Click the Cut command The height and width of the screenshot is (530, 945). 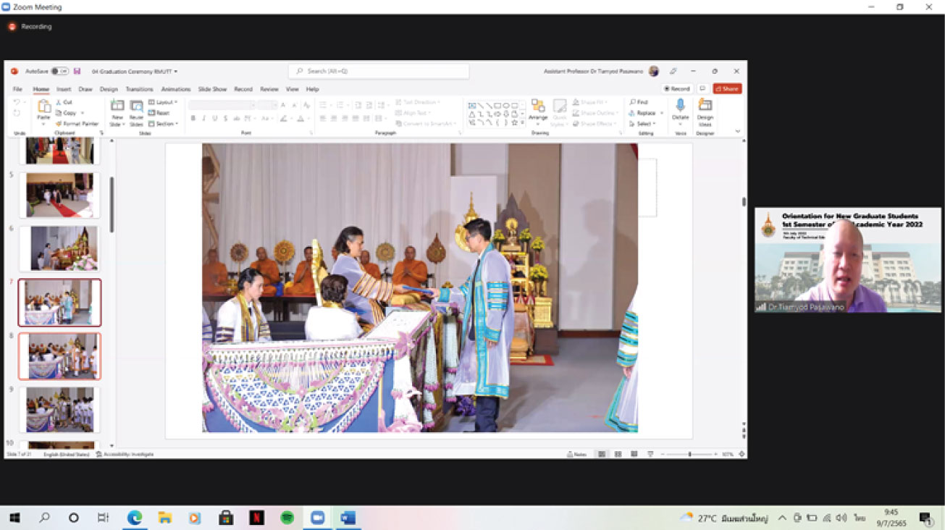pyautogui.click(x=64, y=102)
